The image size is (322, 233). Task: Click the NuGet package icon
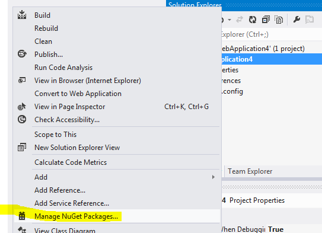point(22,216)
